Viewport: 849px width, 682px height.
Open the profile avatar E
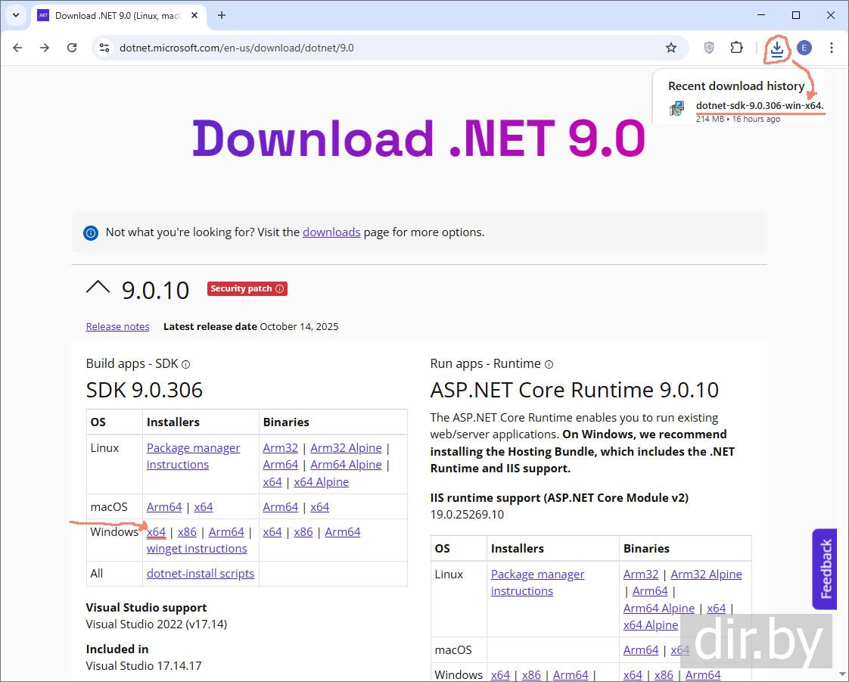(x=804, y=48)
